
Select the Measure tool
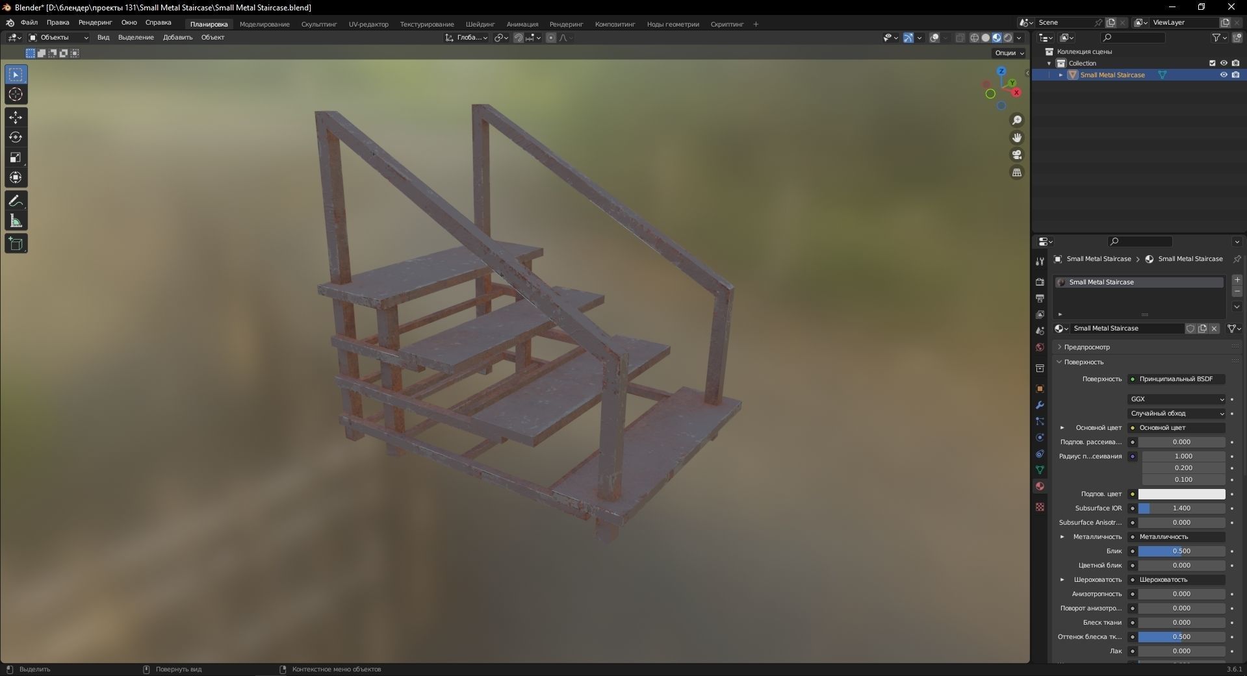(x=16, y=221)
